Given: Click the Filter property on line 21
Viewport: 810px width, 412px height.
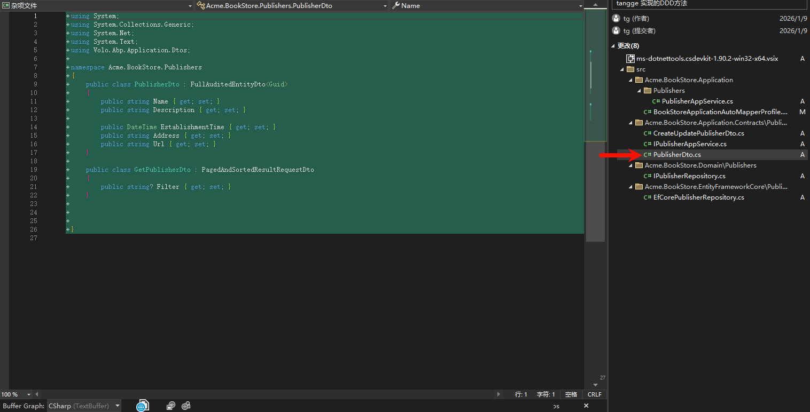Looking at the screenshot, I should pyautogui.click(x=168, y=187).
